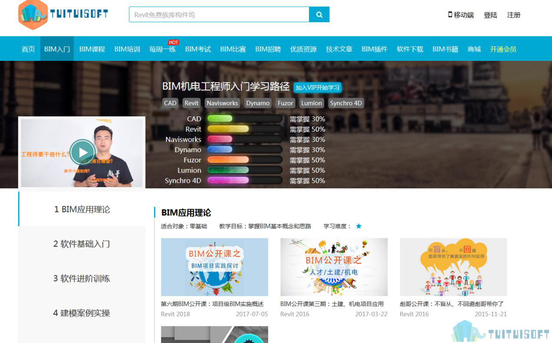Click 加入VIP开始学习 button
Image resolution: width=552 pixels, height=343 pixels.
tap(317, 87)
